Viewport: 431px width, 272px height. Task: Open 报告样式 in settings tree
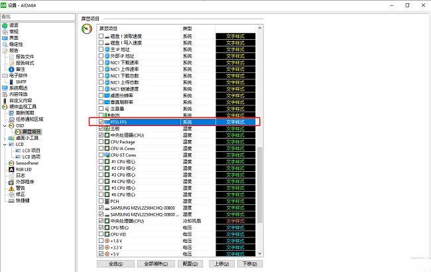click(x=25, y=63)
